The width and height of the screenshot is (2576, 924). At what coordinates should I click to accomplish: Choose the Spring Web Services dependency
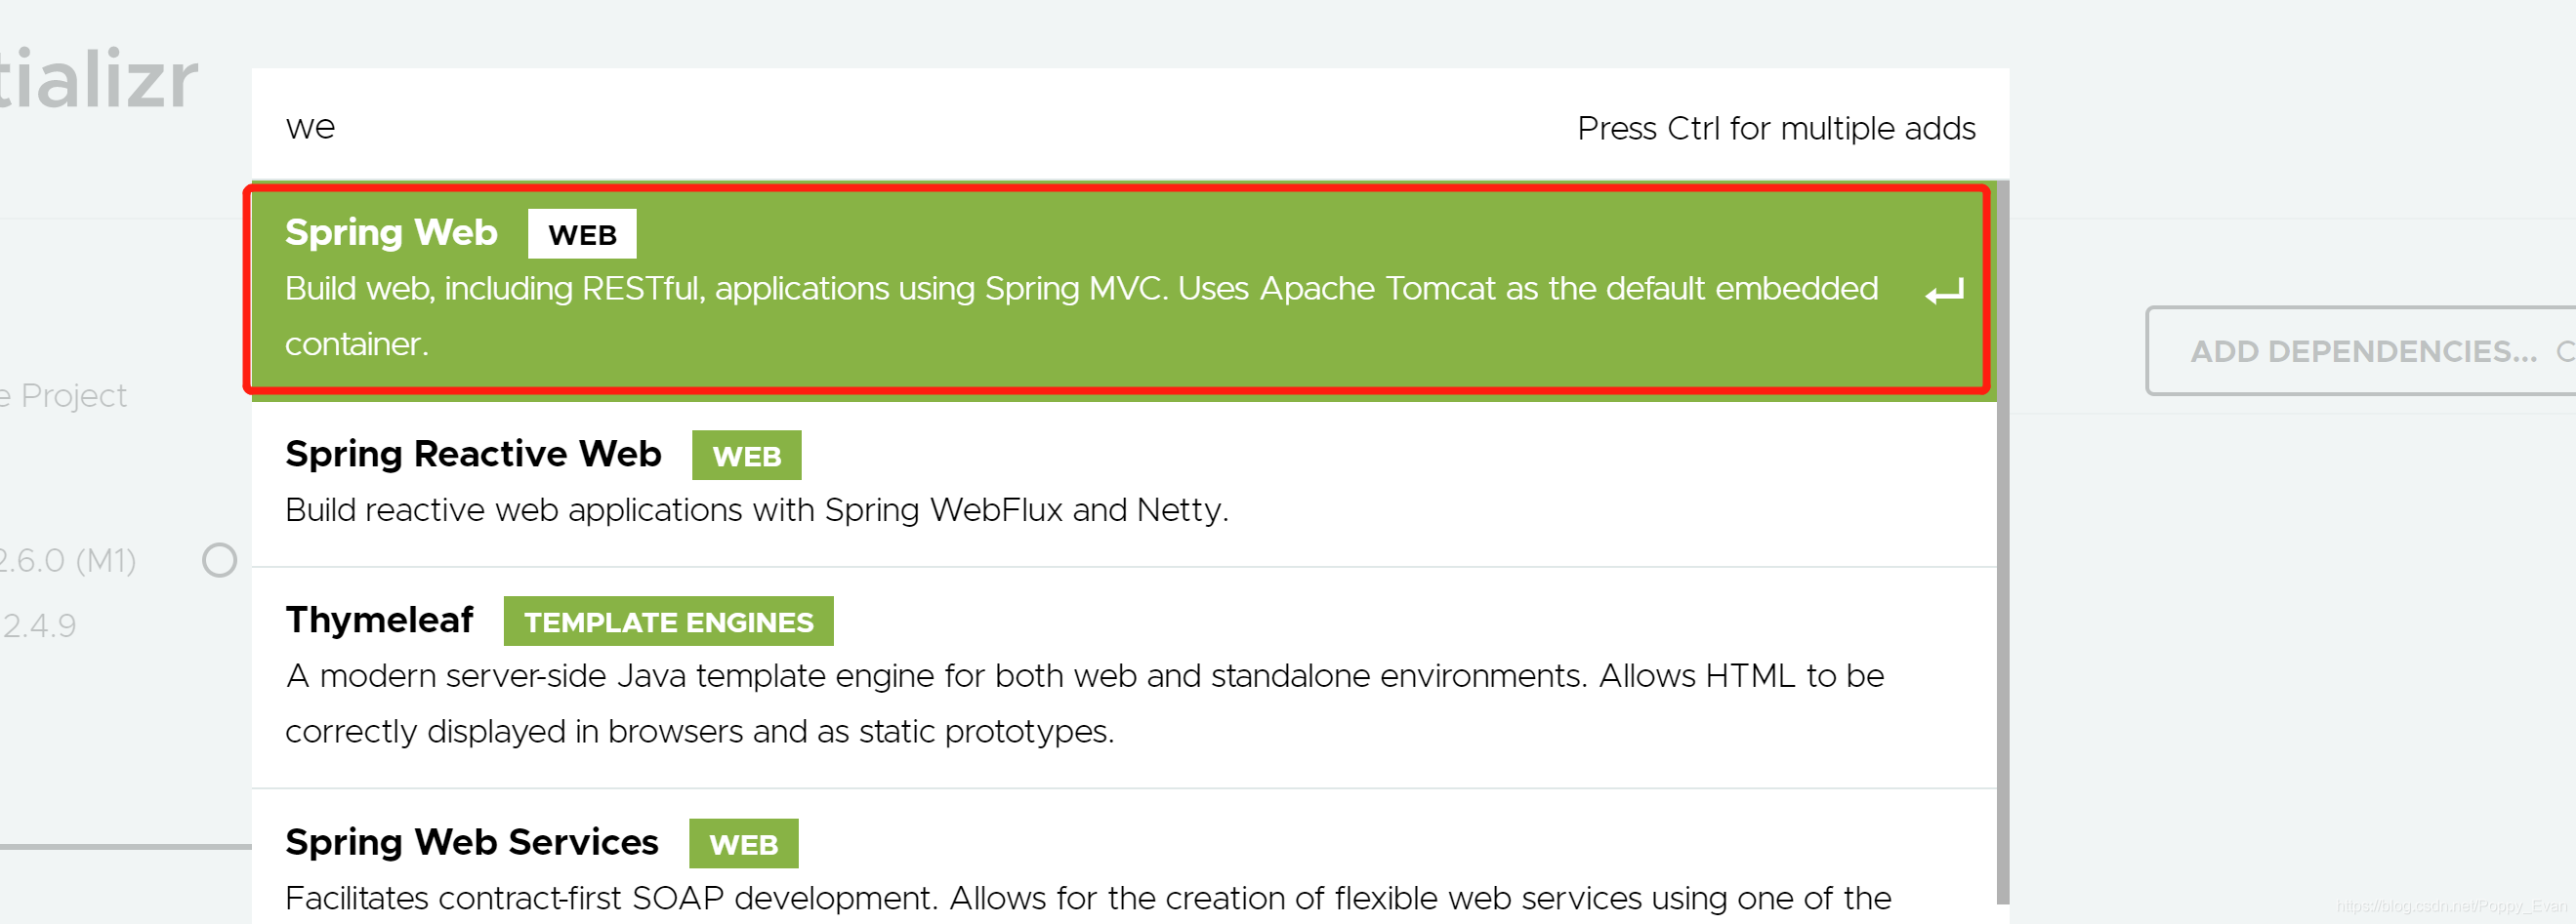(471, 843)
